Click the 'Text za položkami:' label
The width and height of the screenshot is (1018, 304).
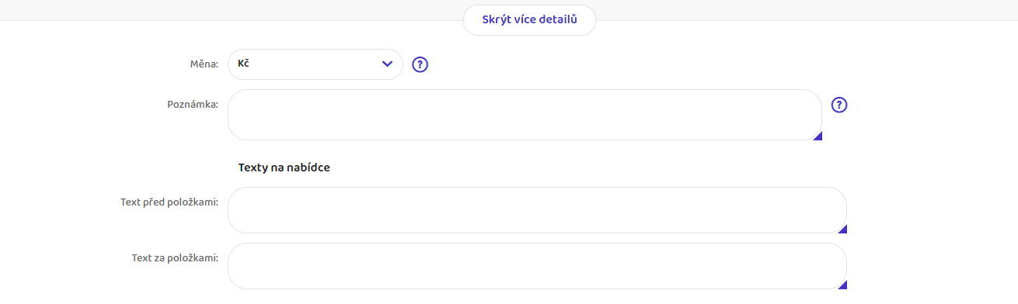(x=175, y=257)
